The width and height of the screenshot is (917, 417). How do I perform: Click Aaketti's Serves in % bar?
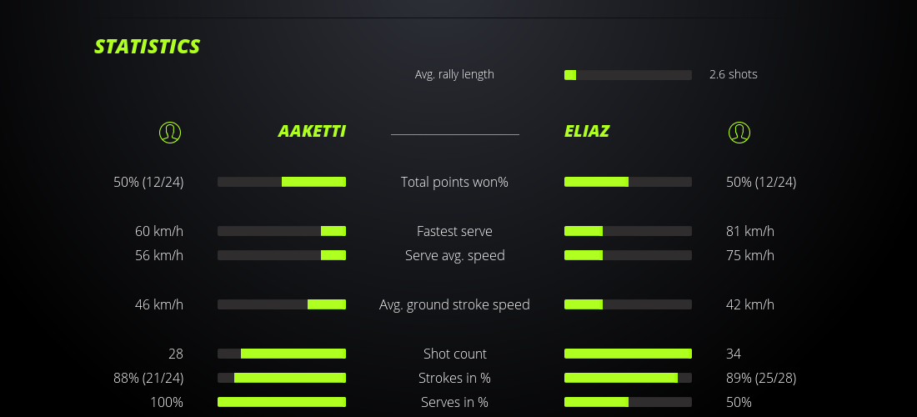[x=282, y=402]
